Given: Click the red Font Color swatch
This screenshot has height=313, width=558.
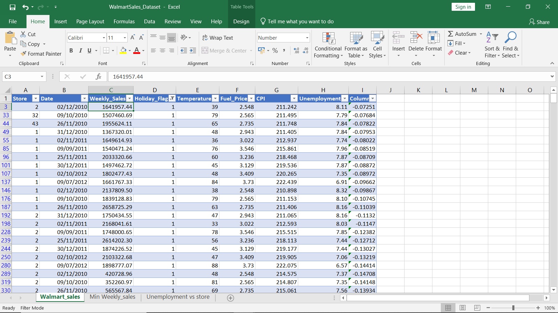Looking at the screenshot, I should [x=137, y=51].
